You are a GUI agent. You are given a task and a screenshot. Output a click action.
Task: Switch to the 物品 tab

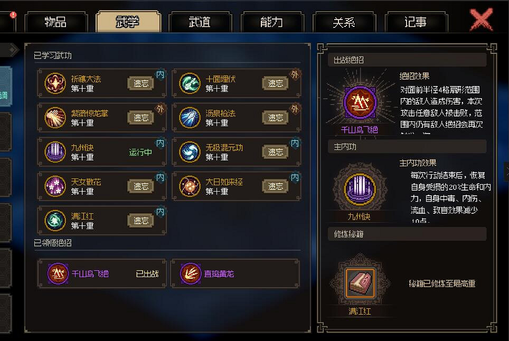(55, 22)
